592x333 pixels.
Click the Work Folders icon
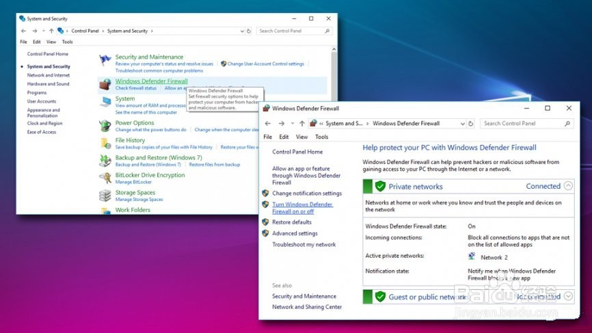click(106, 211)
